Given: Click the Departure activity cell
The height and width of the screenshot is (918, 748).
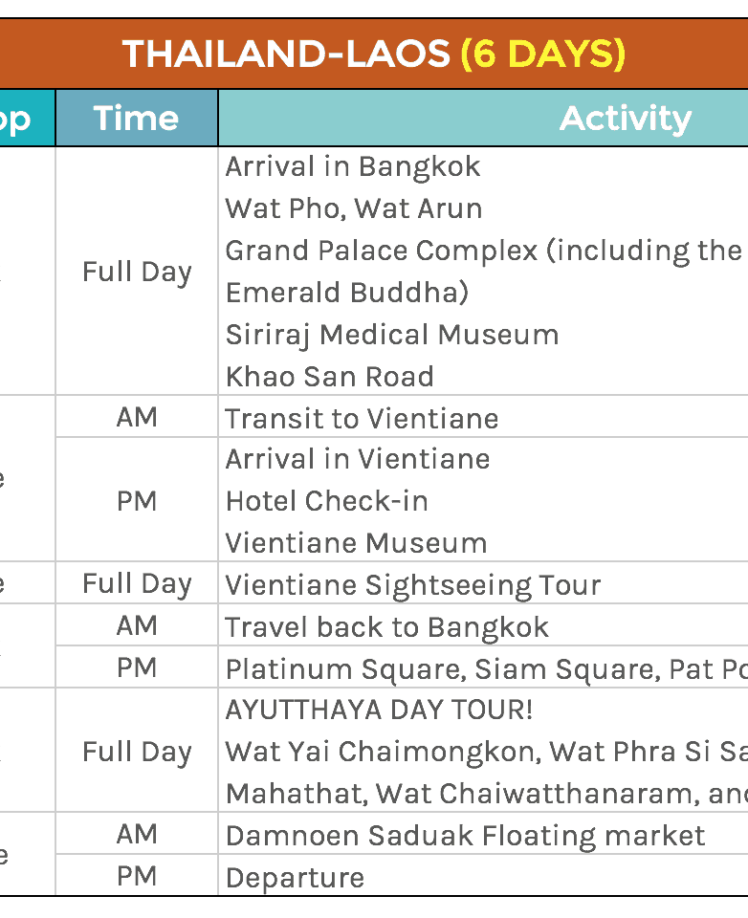Looking at the screenshot, I should 295,878.
